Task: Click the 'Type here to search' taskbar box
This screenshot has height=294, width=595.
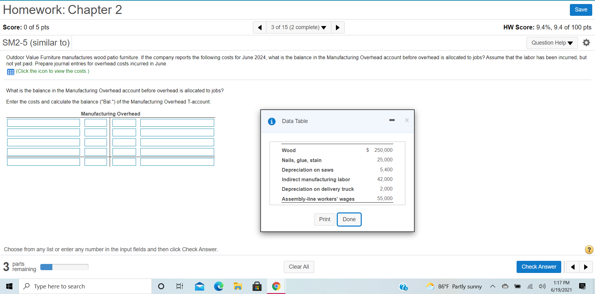Action: [x=85, y=287]
